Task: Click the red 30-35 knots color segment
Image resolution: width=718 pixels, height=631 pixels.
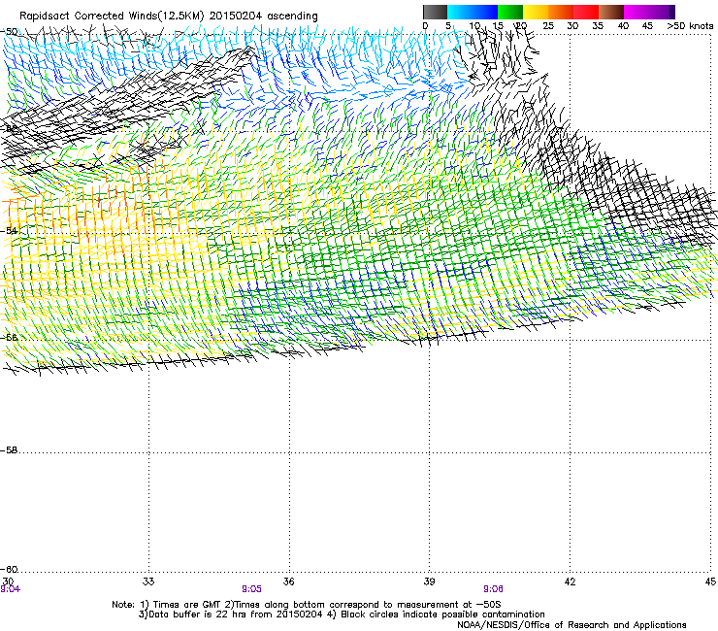Action: point(586,12)
